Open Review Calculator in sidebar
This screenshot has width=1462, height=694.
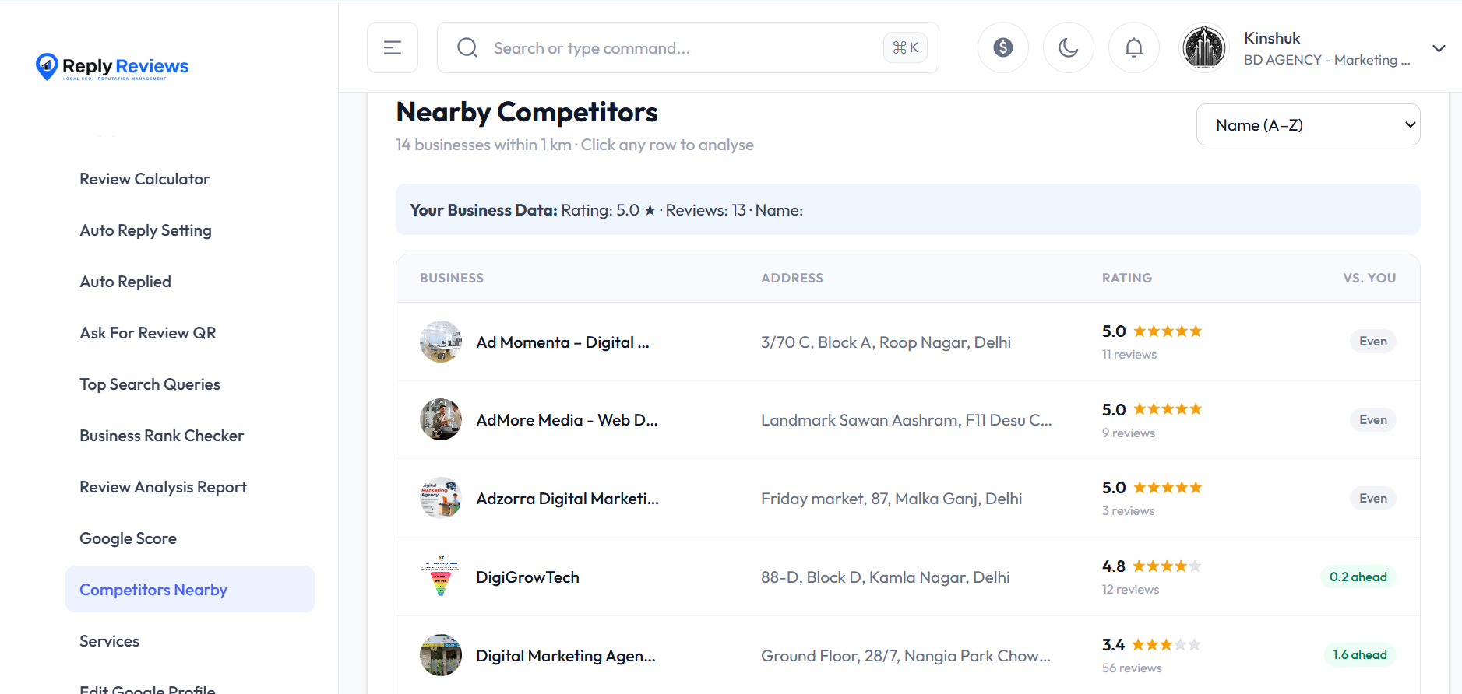point(145,179)
